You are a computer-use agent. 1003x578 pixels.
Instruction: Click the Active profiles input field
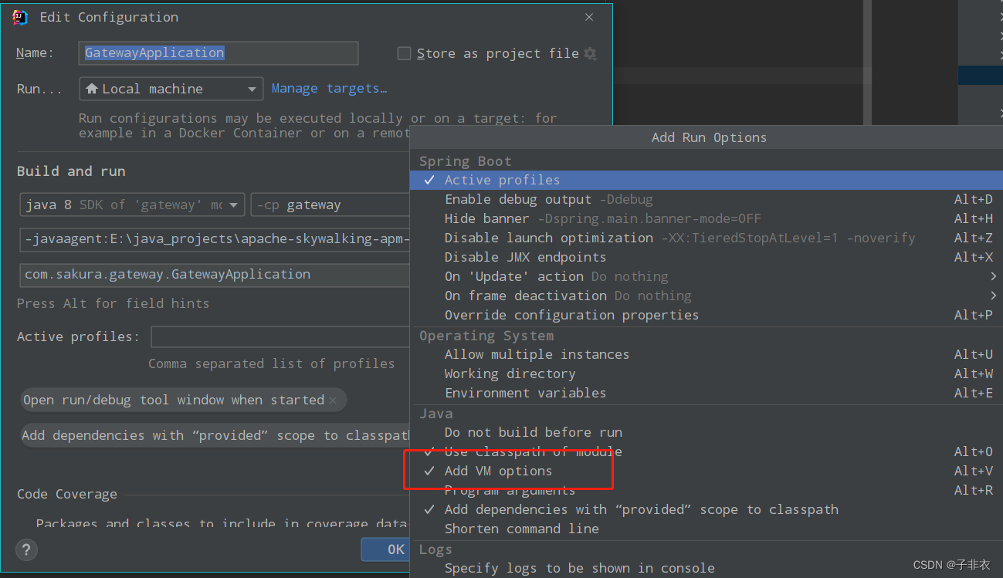(280, 337)
